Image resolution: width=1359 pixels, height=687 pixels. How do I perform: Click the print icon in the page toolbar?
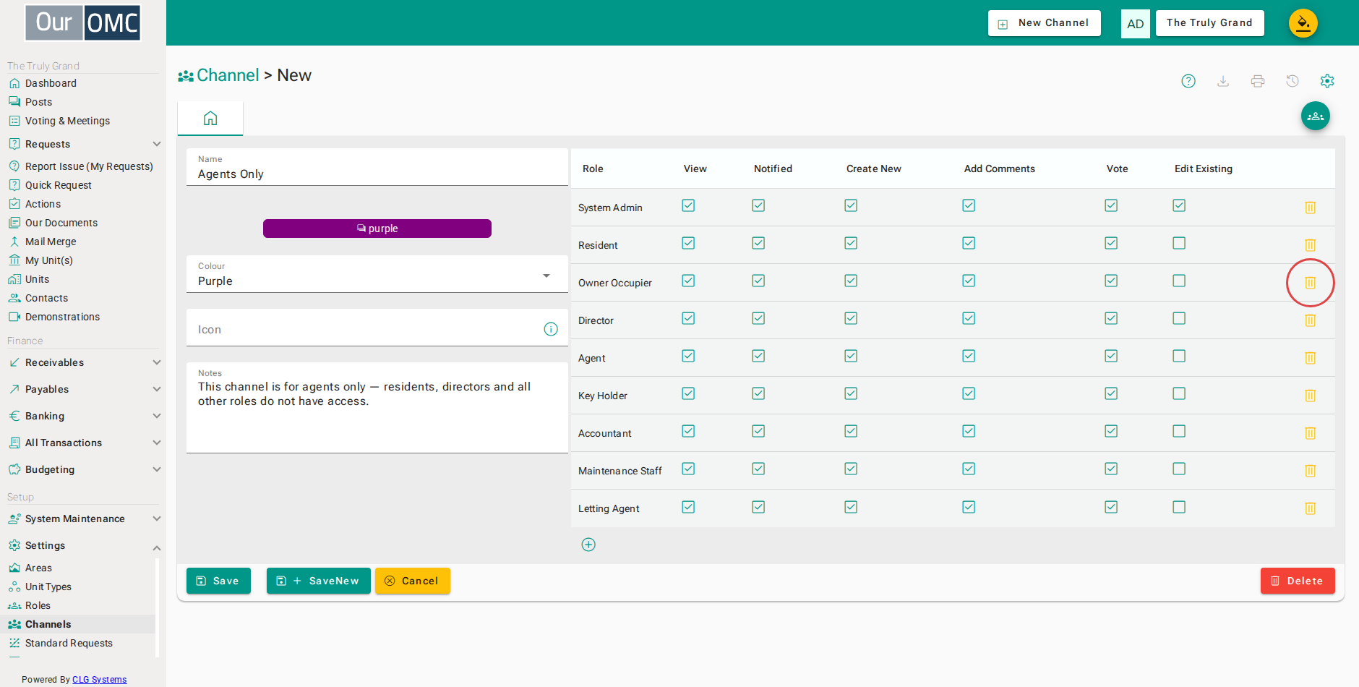point(1258,81)
